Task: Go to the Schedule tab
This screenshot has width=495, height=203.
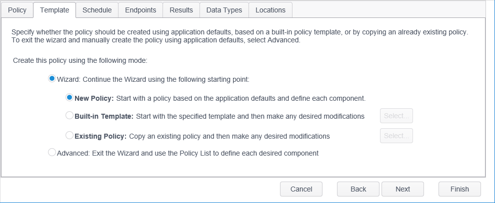Action: click(x=97, y=10)
